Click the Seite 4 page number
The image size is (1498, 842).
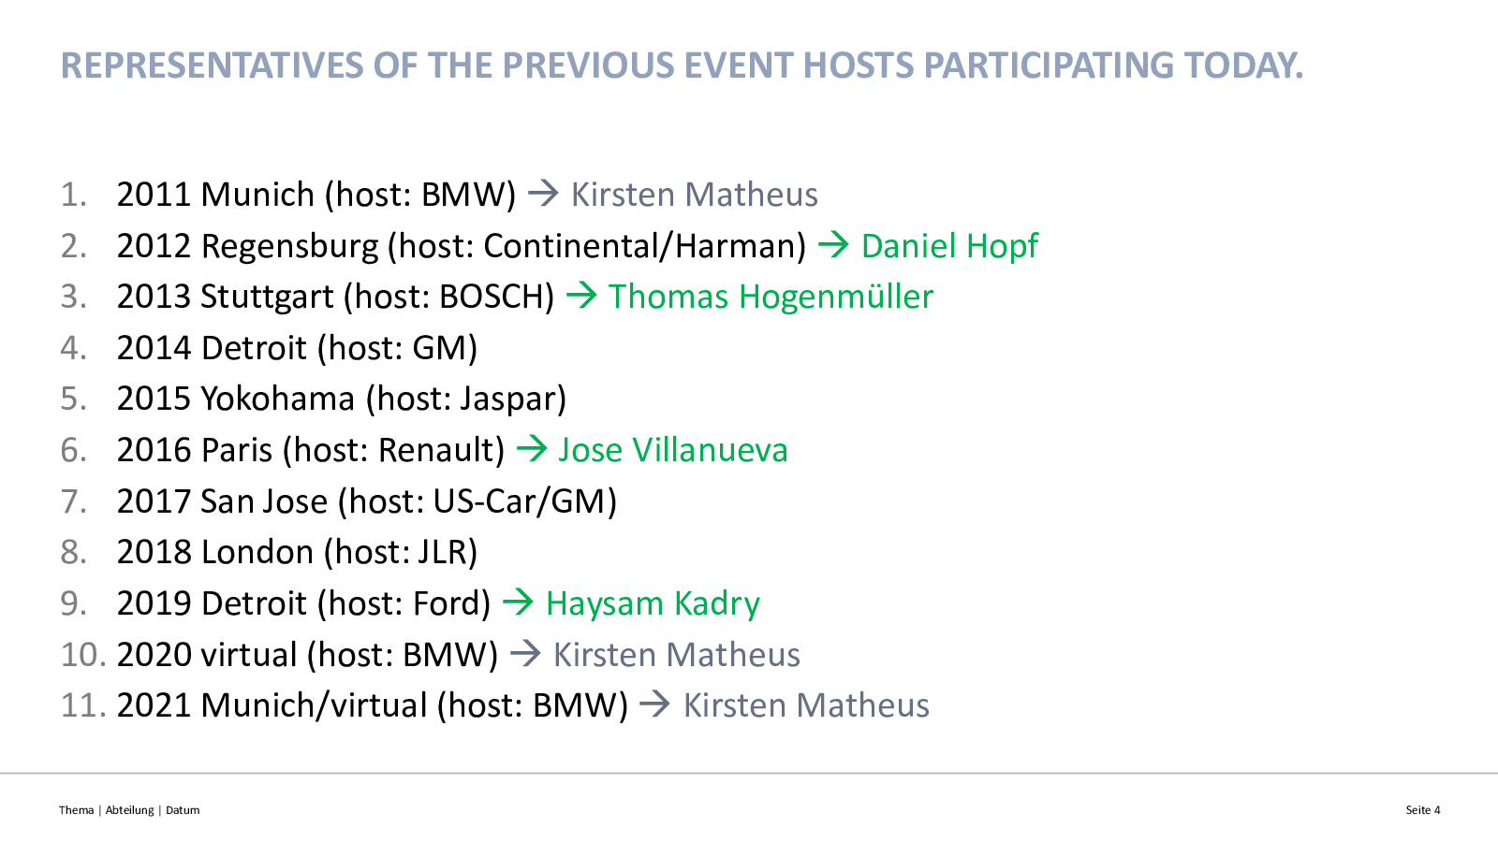pyautogui.click(x=1423, y=810)
